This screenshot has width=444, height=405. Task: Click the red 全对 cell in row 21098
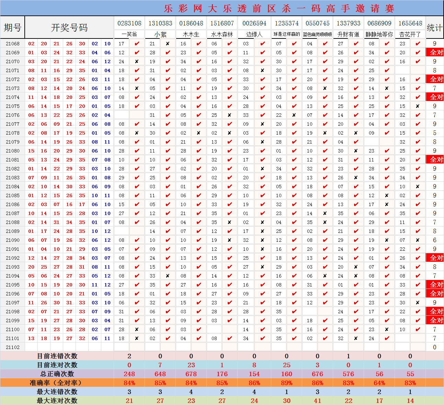[435, 312]
